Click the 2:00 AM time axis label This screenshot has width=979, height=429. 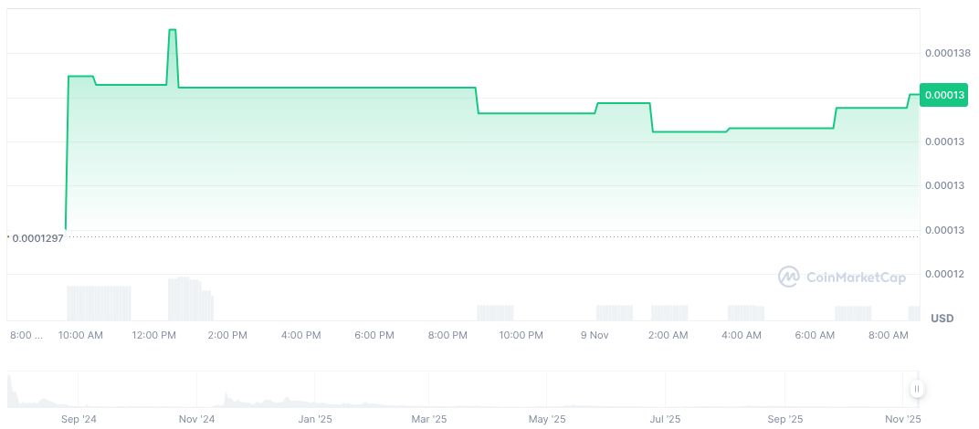click(668, 335)
